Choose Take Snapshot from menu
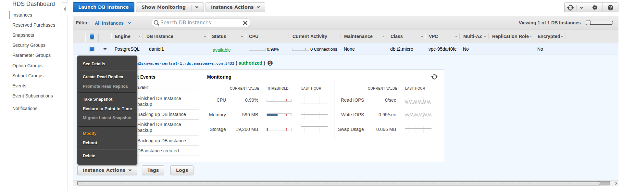The height and width of the screenshot is (191, 623). tap(97, 99)
